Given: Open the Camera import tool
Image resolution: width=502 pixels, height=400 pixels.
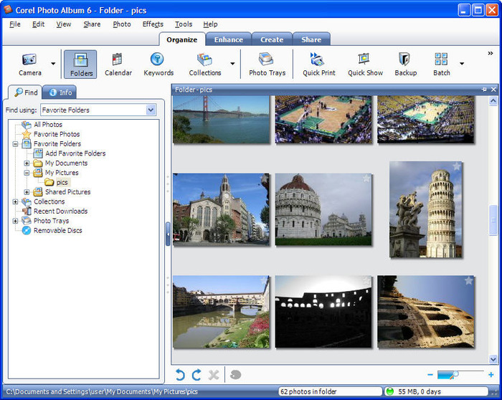Looking at the screenshot, I should (x=30, y=65).
